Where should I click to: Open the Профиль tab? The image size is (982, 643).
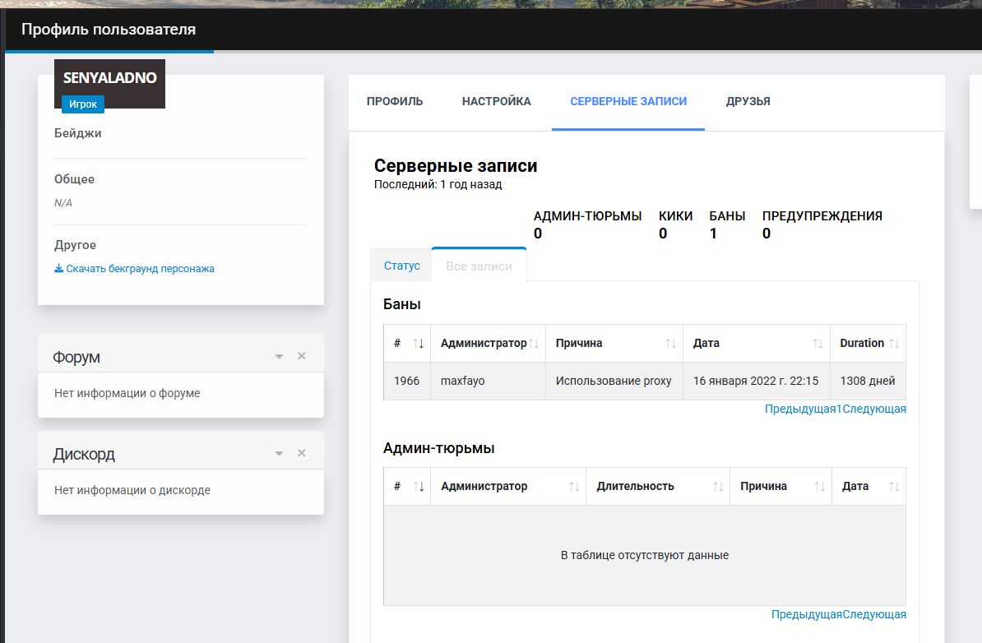(395, 101)
